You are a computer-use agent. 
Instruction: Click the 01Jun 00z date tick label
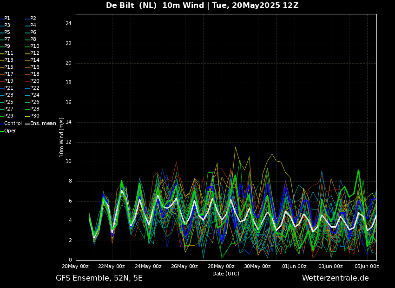[x=294, y=267]
